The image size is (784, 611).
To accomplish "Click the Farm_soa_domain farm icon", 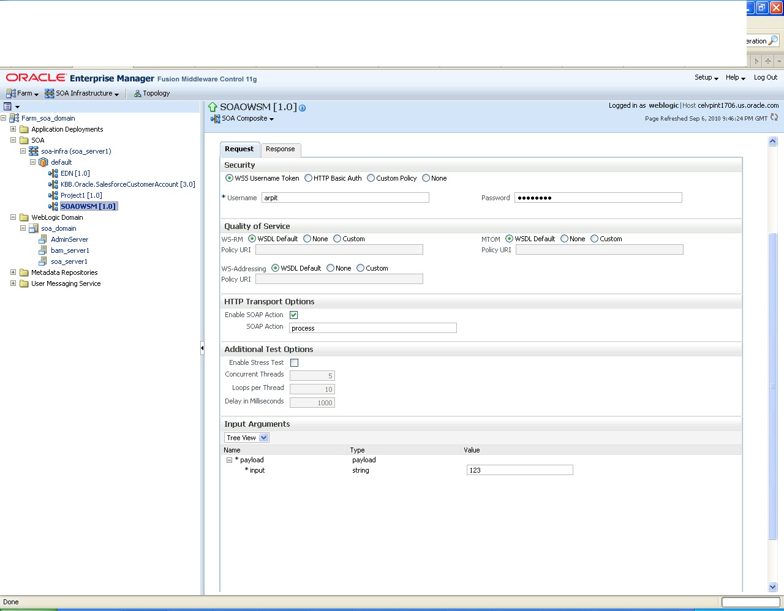I will [14, 118].
